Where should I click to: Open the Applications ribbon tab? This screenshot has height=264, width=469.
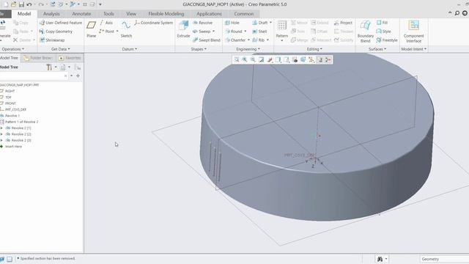209,14
